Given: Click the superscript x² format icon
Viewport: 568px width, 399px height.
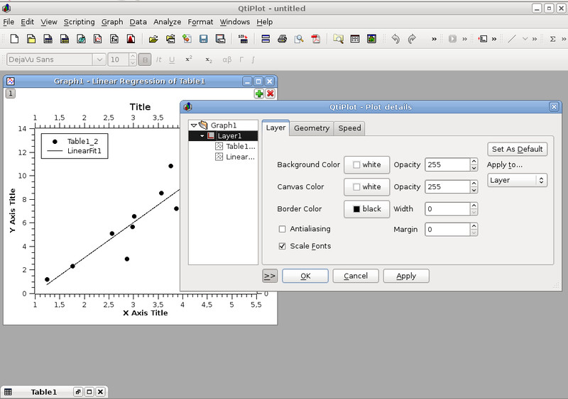Looking at the screenshot, I should (189, 60).
